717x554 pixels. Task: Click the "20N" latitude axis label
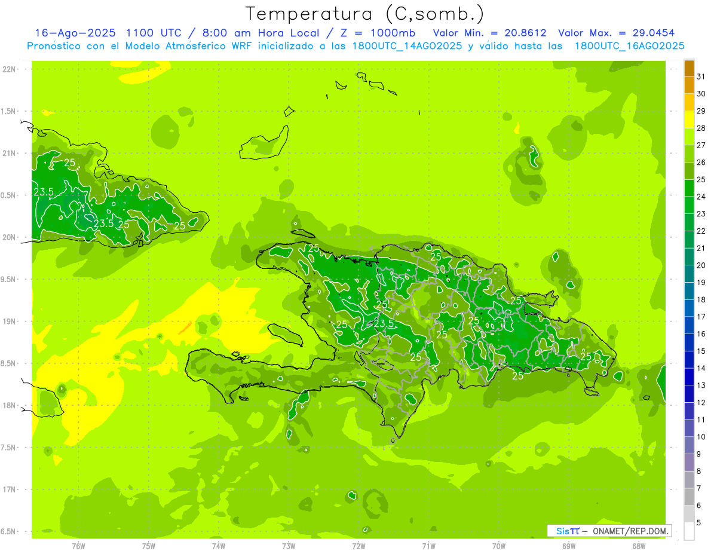tap(9, 237)
